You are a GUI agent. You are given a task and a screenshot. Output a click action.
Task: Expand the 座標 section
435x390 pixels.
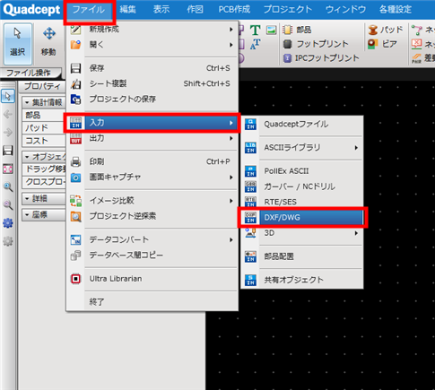coord(44,214)
